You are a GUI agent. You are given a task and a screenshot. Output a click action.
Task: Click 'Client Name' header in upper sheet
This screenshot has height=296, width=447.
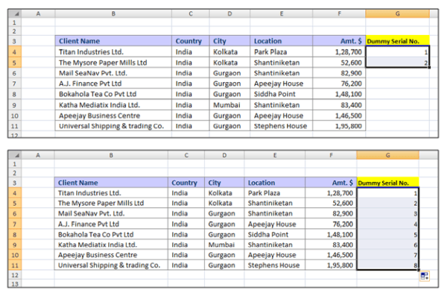click(113, 41)
